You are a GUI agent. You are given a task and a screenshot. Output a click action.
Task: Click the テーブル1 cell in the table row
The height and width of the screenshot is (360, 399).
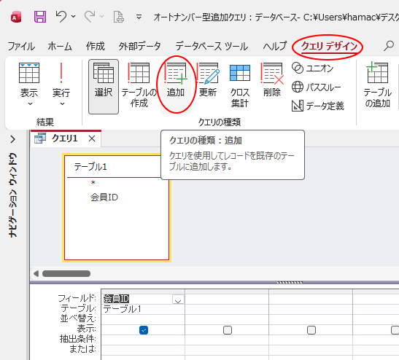143,309
